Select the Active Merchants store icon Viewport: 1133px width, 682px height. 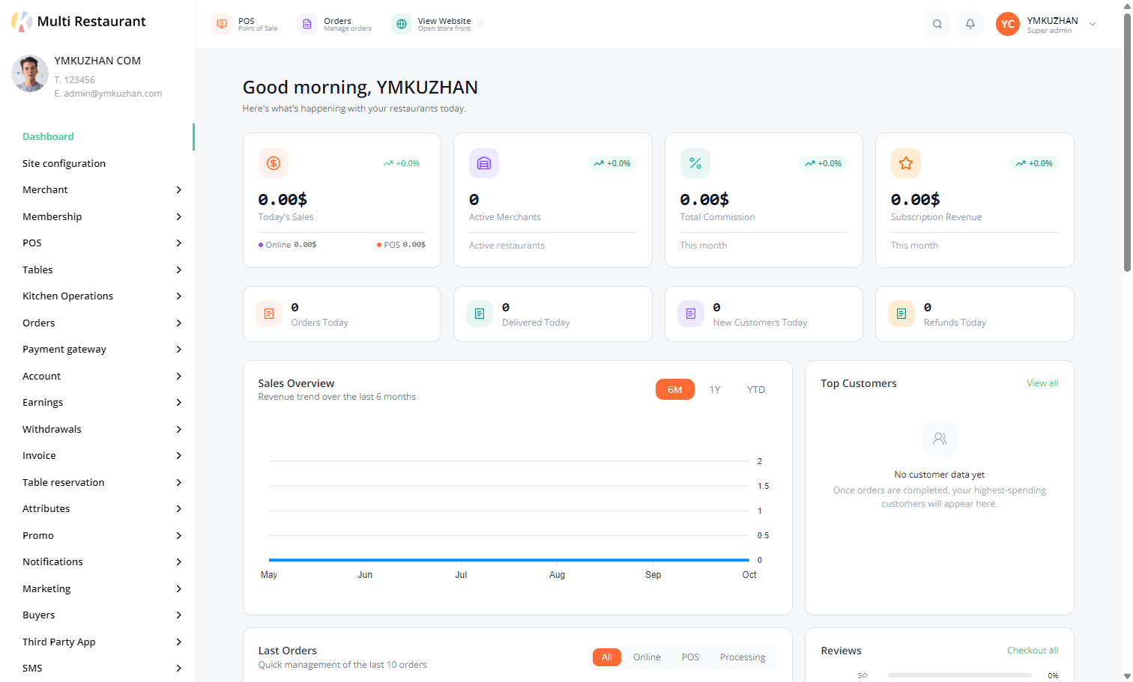click(x=484, y=163)
